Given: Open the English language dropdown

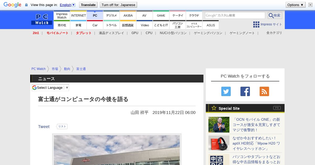Looking at the screenshot, I should click(x=67, y=5).
